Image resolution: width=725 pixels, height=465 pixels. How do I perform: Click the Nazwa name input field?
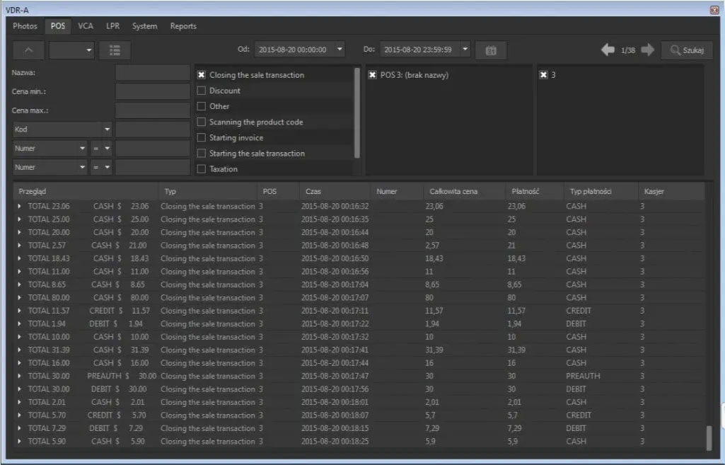[x=152, y=72]
